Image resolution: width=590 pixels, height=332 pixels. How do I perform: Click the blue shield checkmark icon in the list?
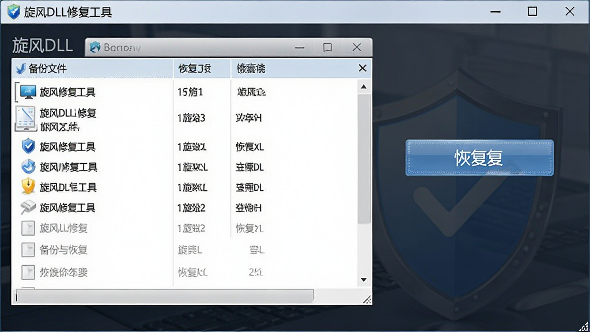pyautogui.click(x=28, y=146)
